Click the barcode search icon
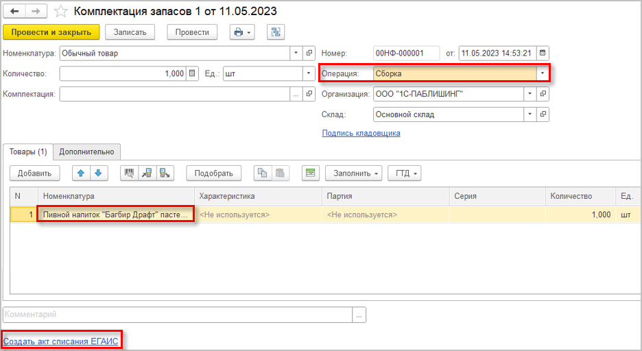The image size is (642, 351). tap(129, 173)
